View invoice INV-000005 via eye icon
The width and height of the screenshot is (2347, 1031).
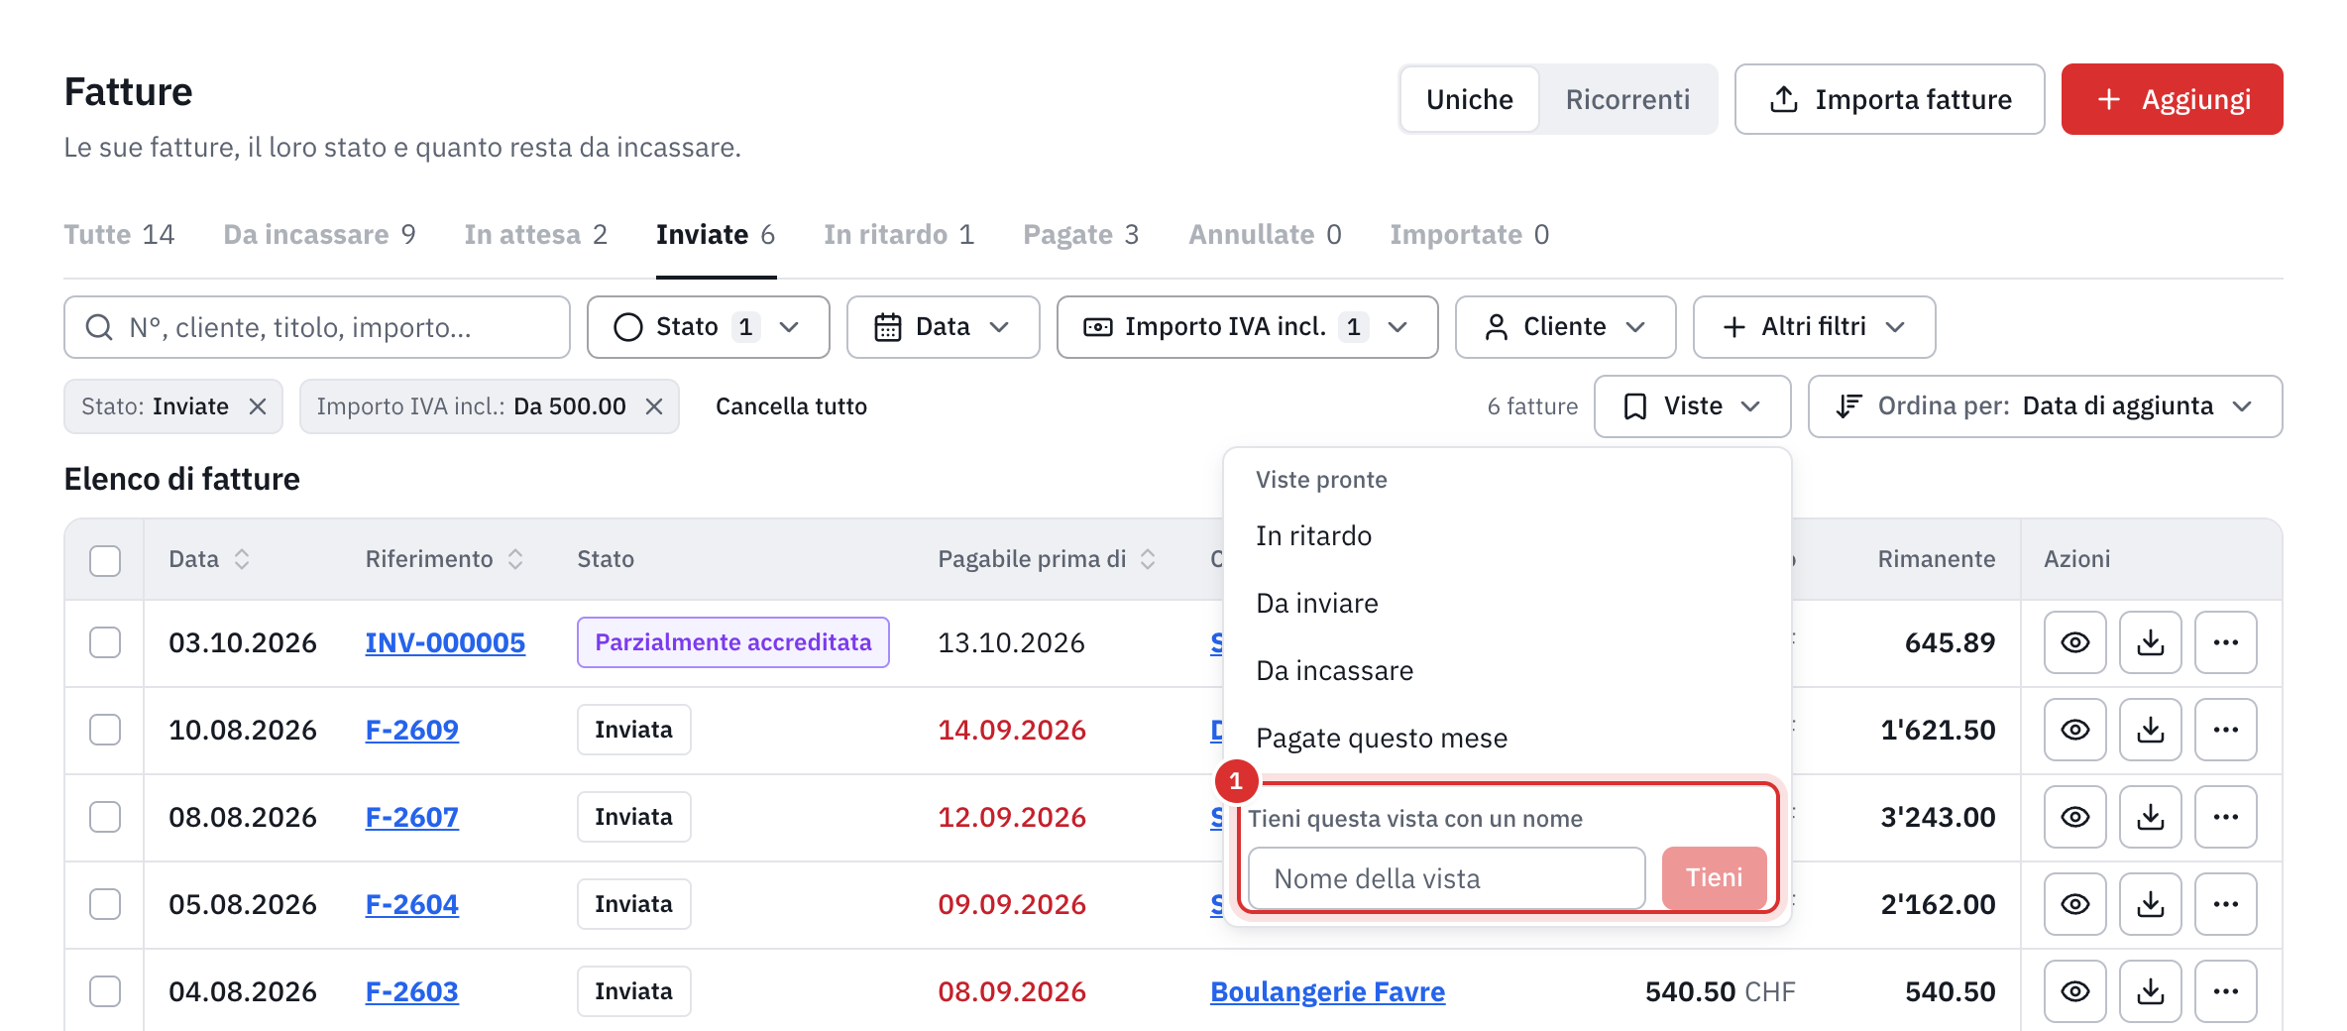2074,642
